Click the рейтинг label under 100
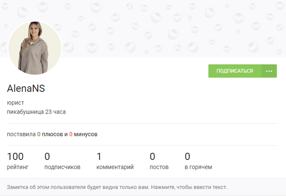This screenshot has height=196, width=286. click(x=18, y=167)
